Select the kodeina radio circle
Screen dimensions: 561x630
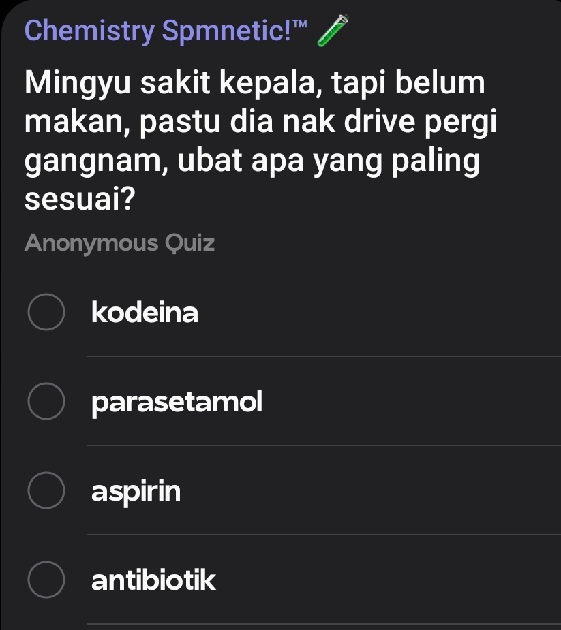[x=47, y=313]
